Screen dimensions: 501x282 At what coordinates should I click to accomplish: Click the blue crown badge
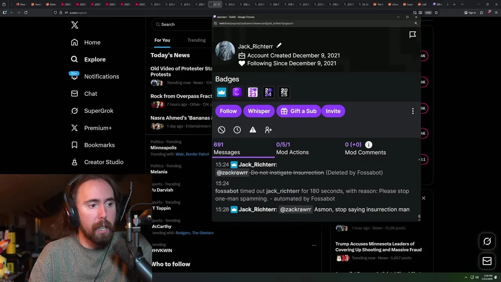(x=222, y=92)
